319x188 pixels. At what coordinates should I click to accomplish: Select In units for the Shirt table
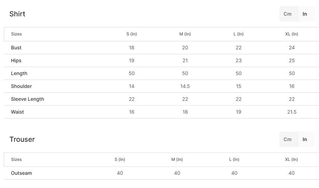[305, 14]
